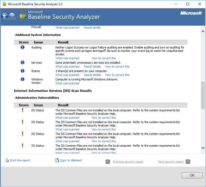
Task: Click the info icon beside Services
Action: click(23, 62)
